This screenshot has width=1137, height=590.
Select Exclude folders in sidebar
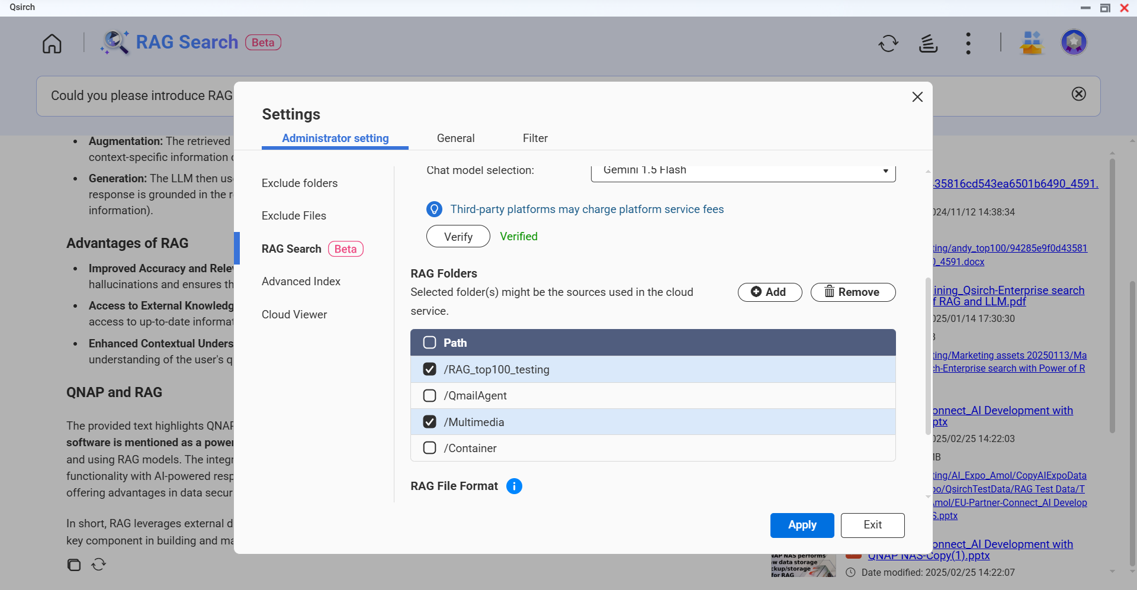point(300,183)
